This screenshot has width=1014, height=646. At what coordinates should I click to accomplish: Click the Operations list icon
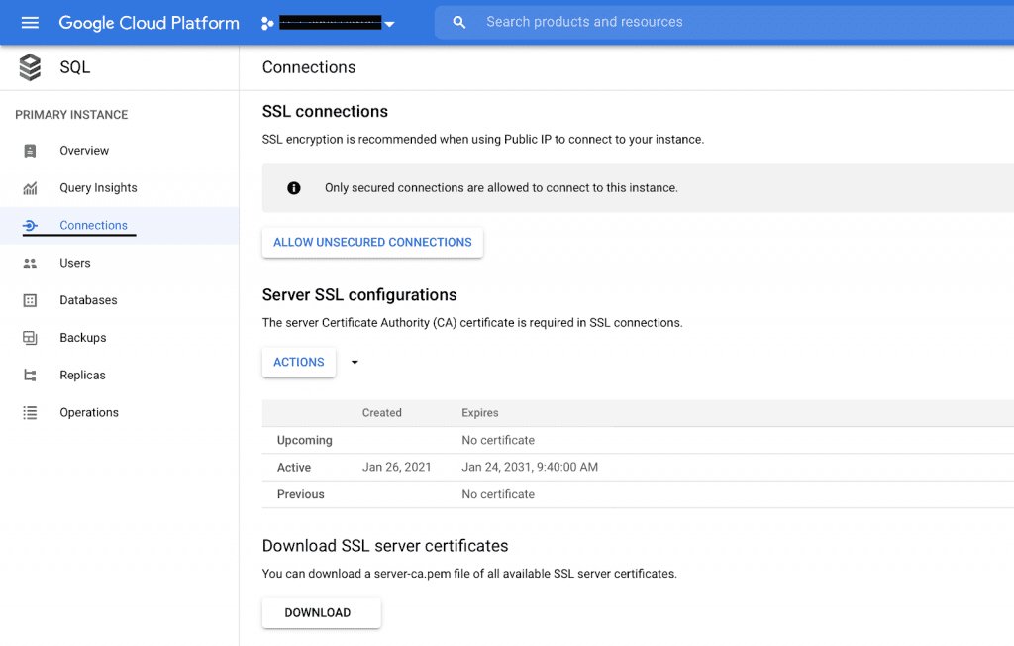click(x=30, y=413)
